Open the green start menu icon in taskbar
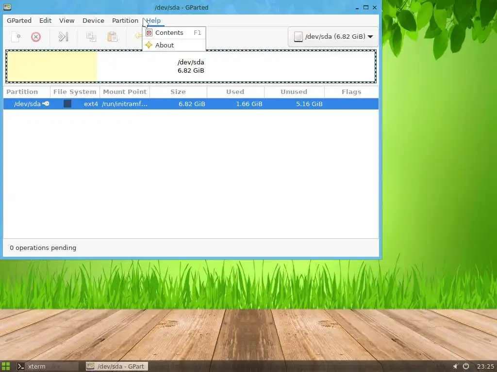The width and height of the screenshot is (497, 372). pyautogui.click(x=6, y=366)
